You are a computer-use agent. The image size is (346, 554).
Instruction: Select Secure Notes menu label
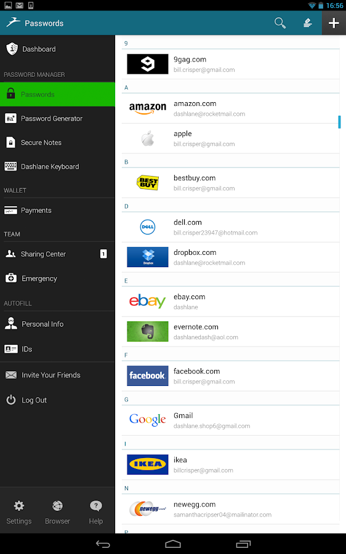[x=41, y=142]
